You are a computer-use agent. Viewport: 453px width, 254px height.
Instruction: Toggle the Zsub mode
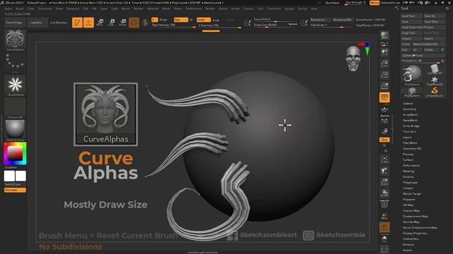point(216,20)
